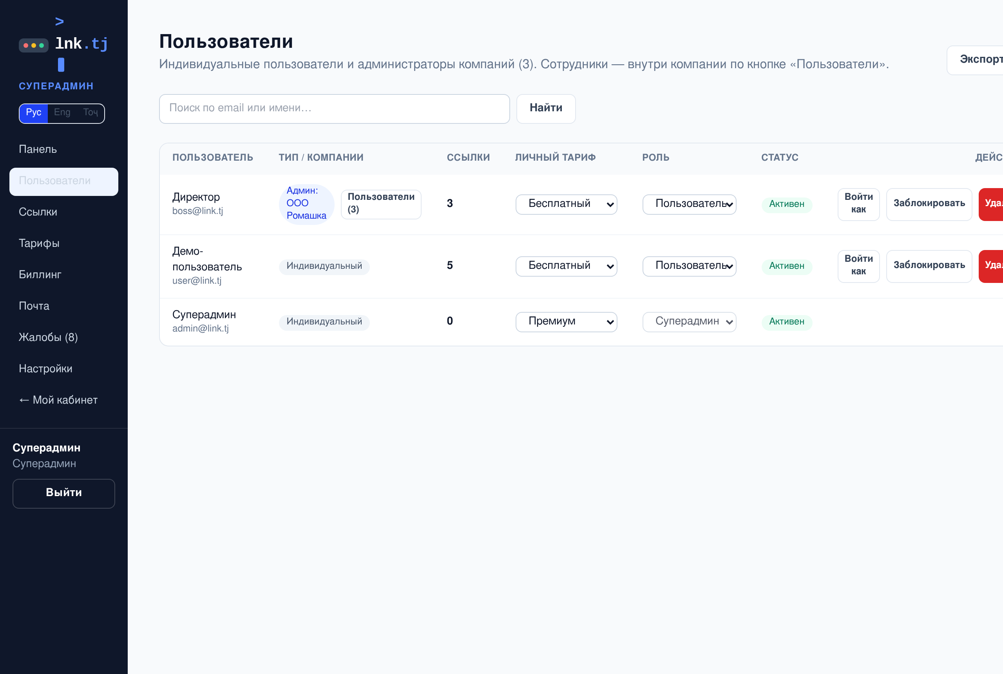Click the Выйти button

(x=63, y=493)
